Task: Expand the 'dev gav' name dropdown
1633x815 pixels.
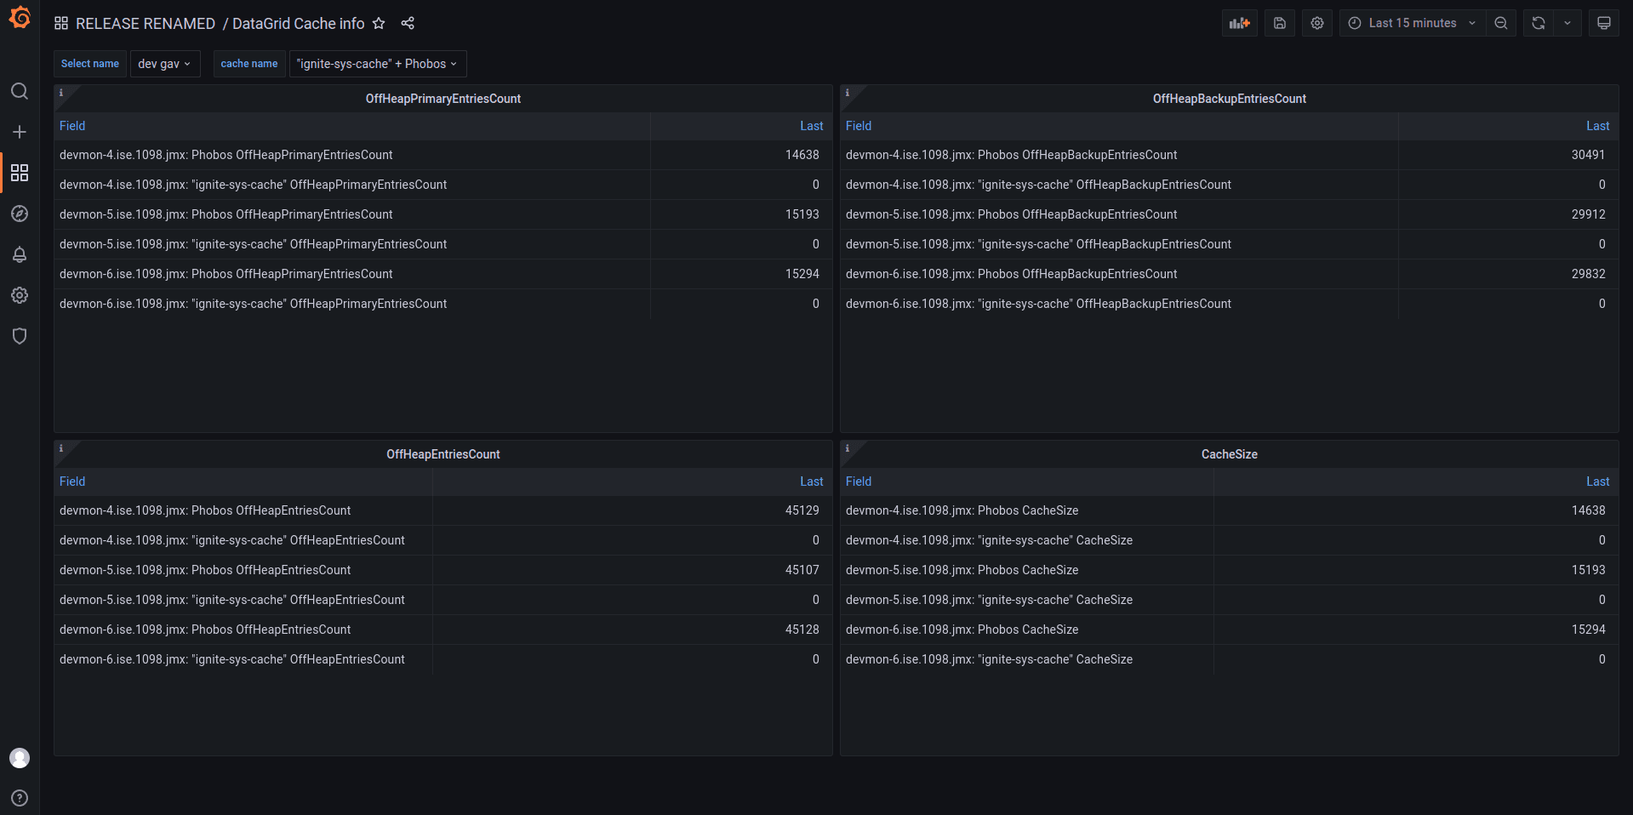Action: (x=164, y=64)
